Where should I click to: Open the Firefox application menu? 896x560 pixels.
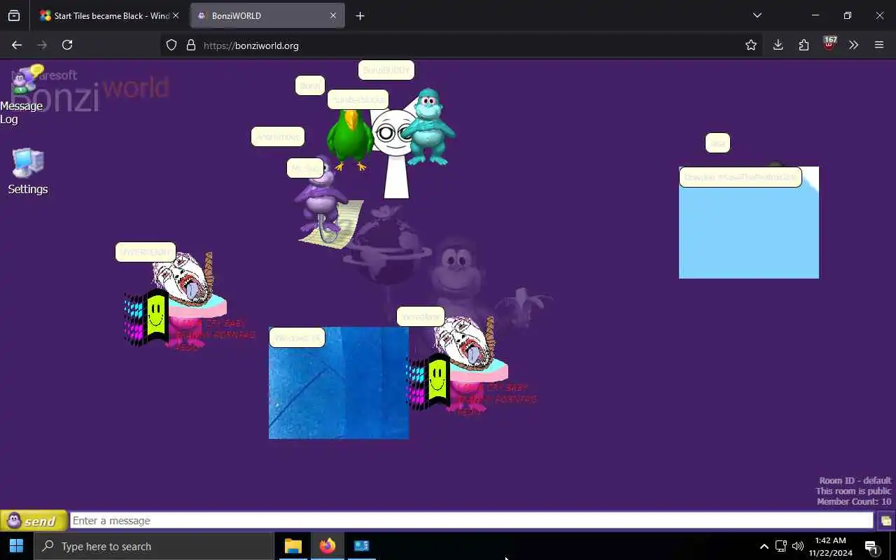[x=879, y=45]
